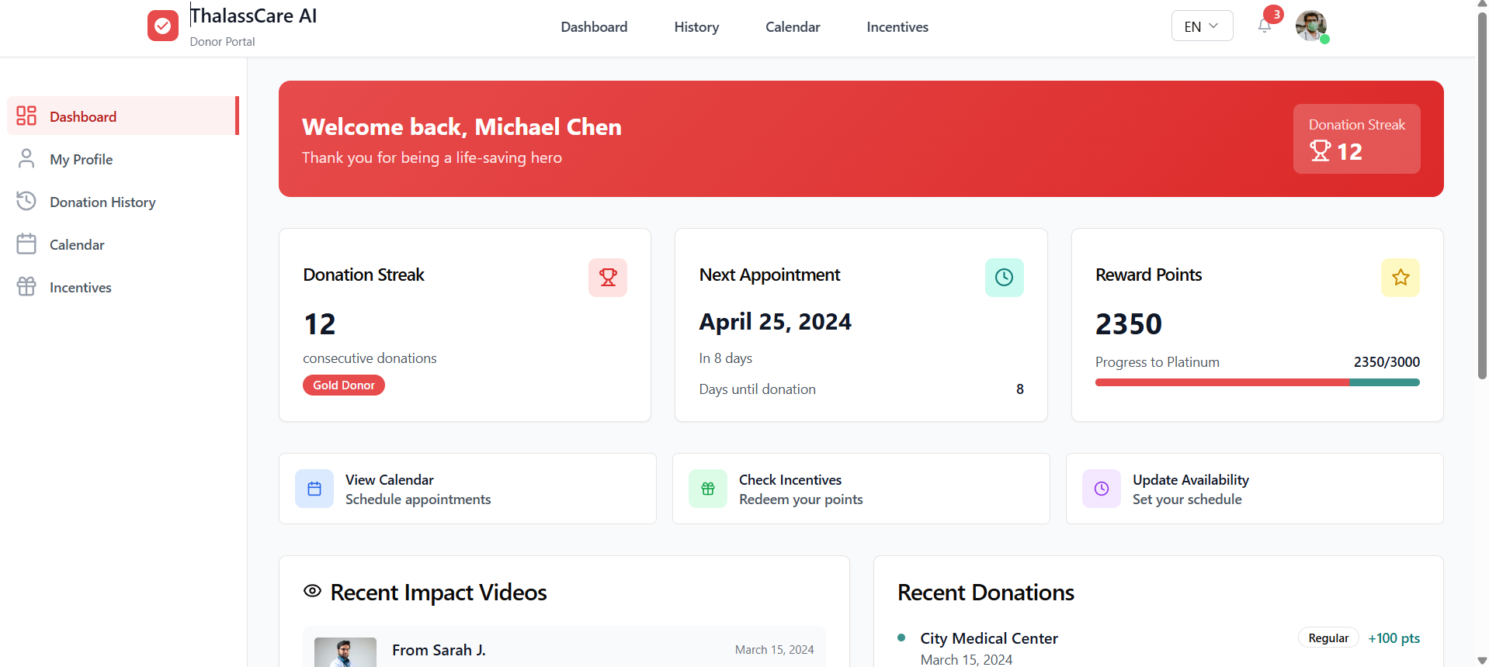Click the Update Availability quick action card
This screenshot has height=667, width=1489.
click(x=1255, y=489)
